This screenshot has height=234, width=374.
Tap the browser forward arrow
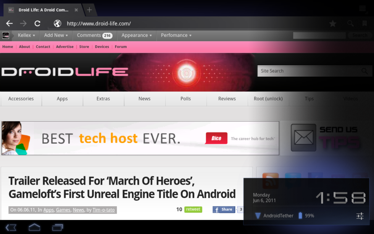click(23, 23)
